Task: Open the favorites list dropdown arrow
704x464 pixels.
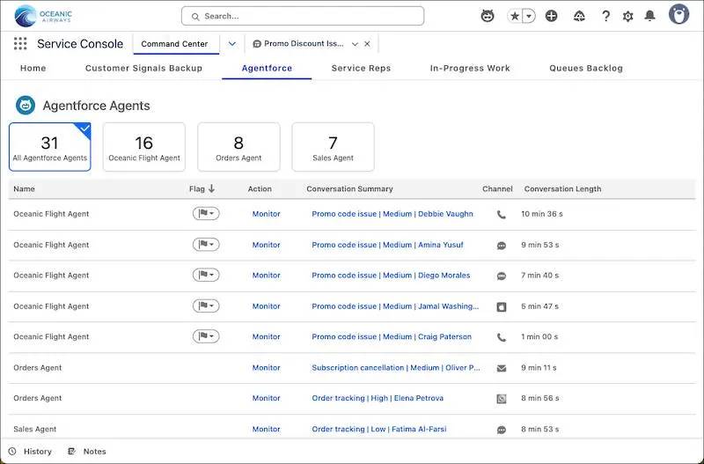Action: tap(529, 16)
